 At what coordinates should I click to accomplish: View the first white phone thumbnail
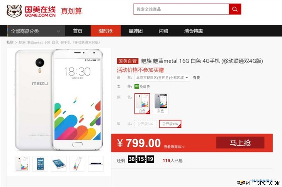pos(22,163)
